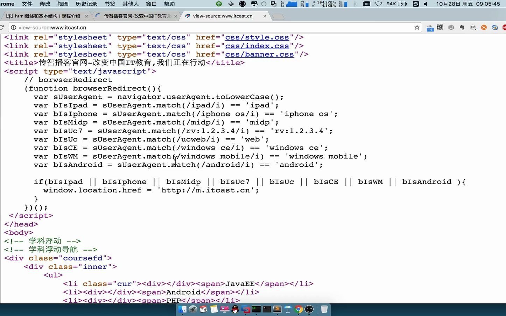Click the battery 94% indicator
The image size is (506, 316).
pyautogui.click(x=396, y=4)
